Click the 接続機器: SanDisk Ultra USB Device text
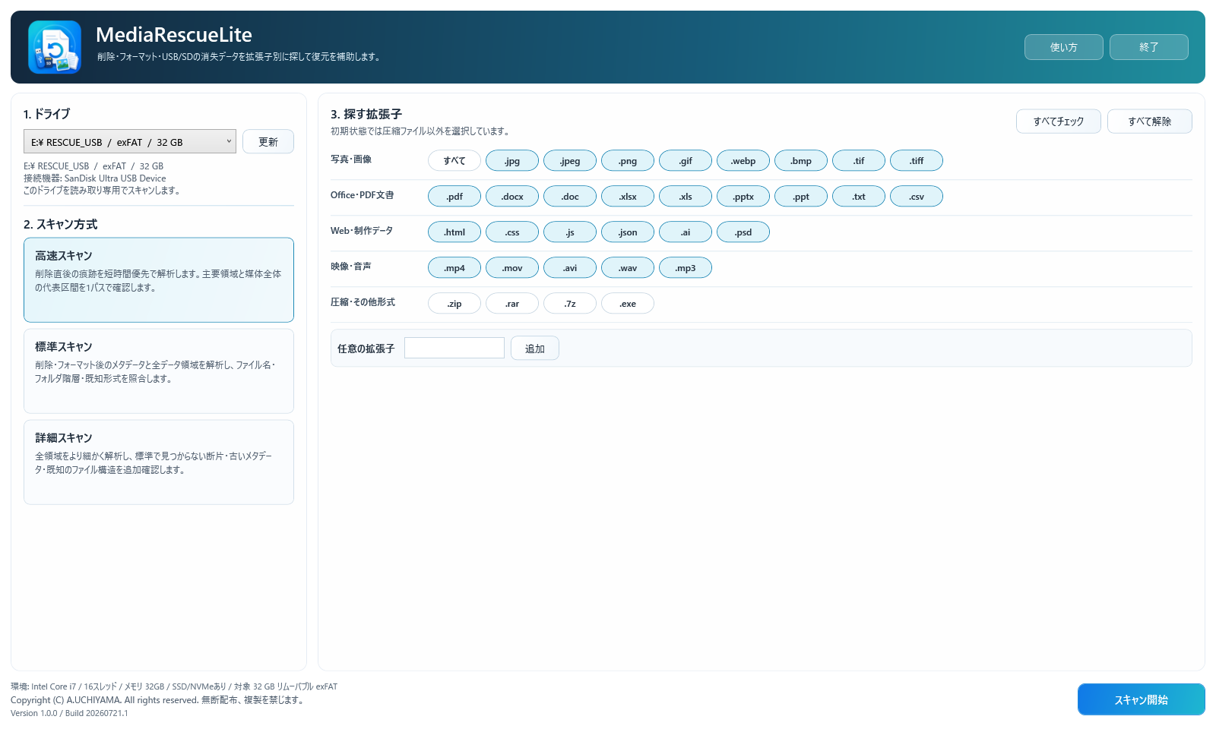 click(95, 178)
